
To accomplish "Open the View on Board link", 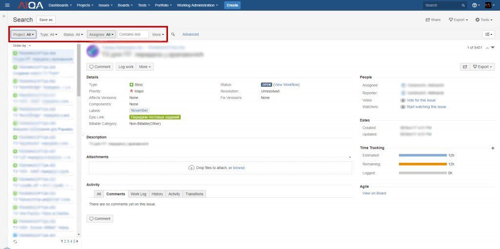I will (375, 193).
